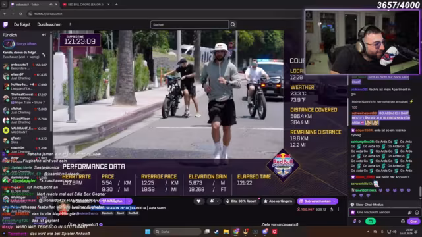Screen dimensions: 422x237
Task: Click Abo verlängern button
Action: [x=278, y=201]
